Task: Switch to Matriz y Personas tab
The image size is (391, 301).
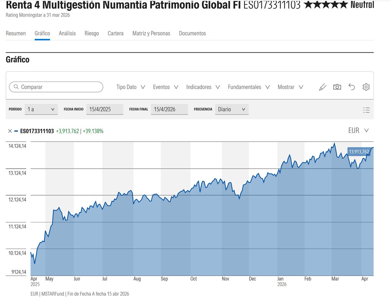Action: [x=151, y=33]
